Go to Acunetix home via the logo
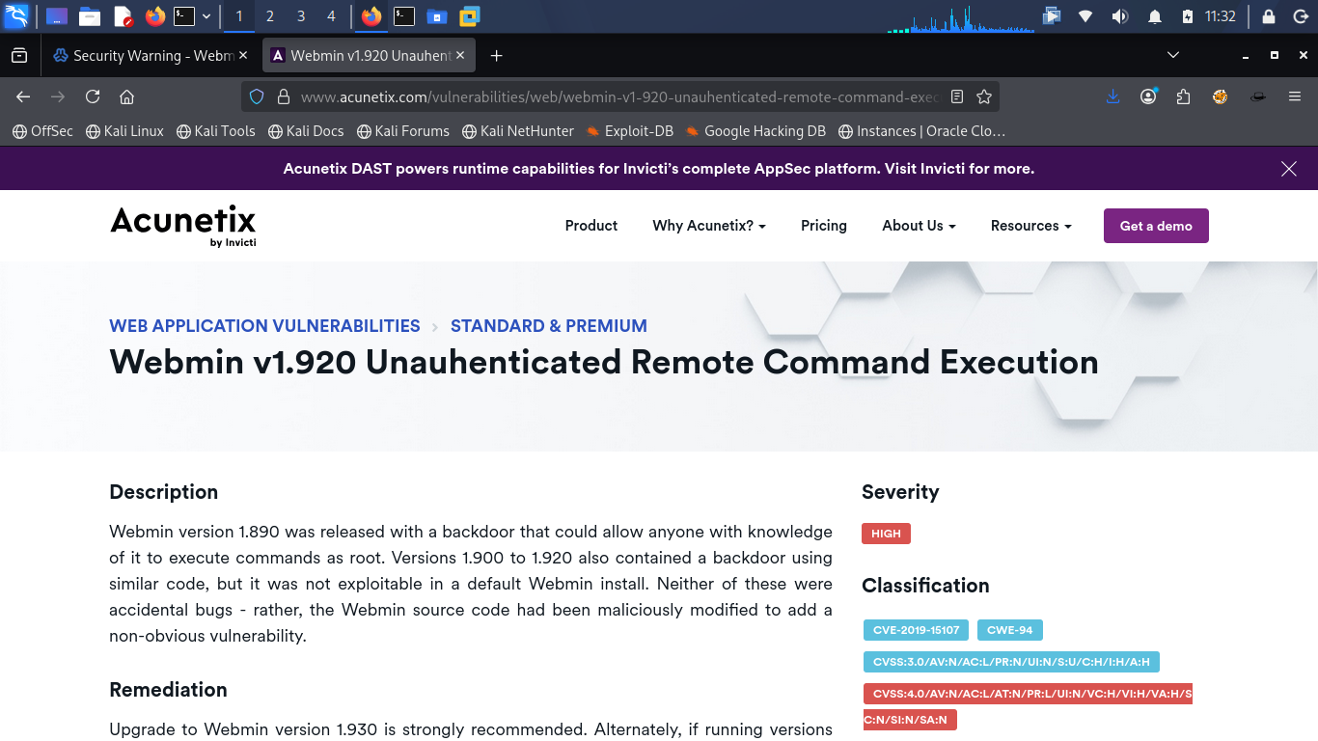The image size is (1318, 741). pos(183,226)
